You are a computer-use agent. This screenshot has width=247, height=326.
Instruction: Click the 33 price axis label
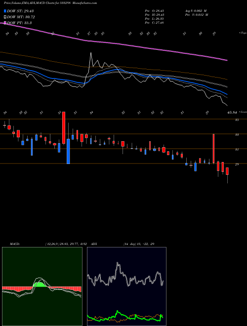point(237,135)
